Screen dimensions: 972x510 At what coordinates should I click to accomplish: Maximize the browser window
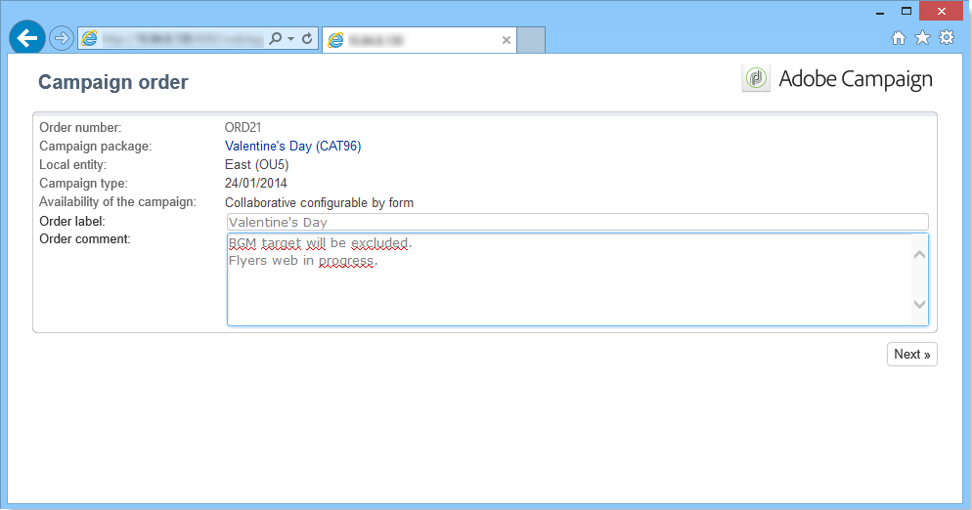click(x=906, y=11)
